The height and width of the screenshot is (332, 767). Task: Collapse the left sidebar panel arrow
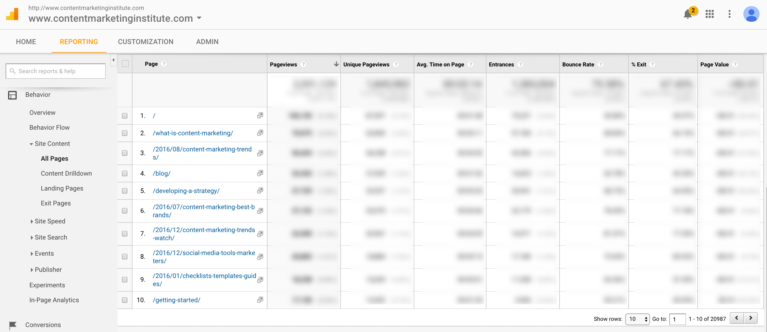[114, 60]
